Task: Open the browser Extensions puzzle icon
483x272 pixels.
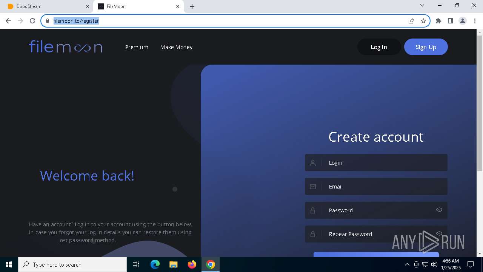Action: [438, 21]
